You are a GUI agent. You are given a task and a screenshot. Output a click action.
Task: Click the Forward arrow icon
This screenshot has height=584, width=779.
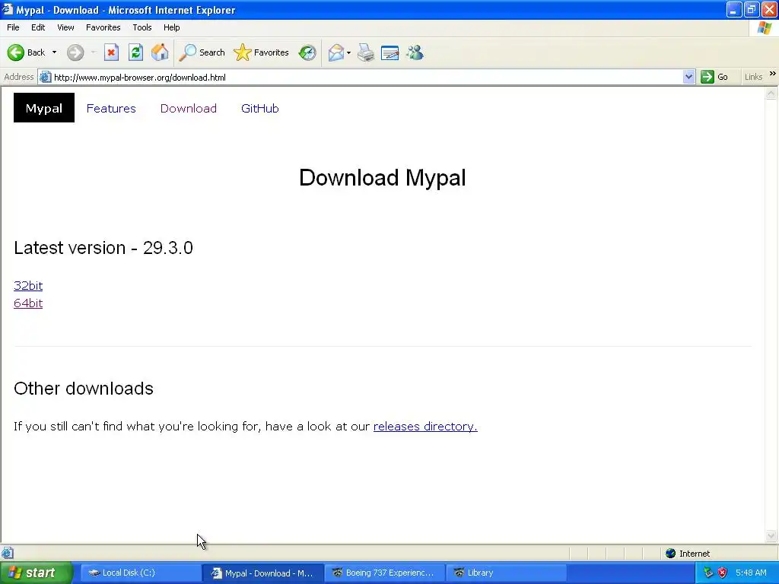[75, 52]
